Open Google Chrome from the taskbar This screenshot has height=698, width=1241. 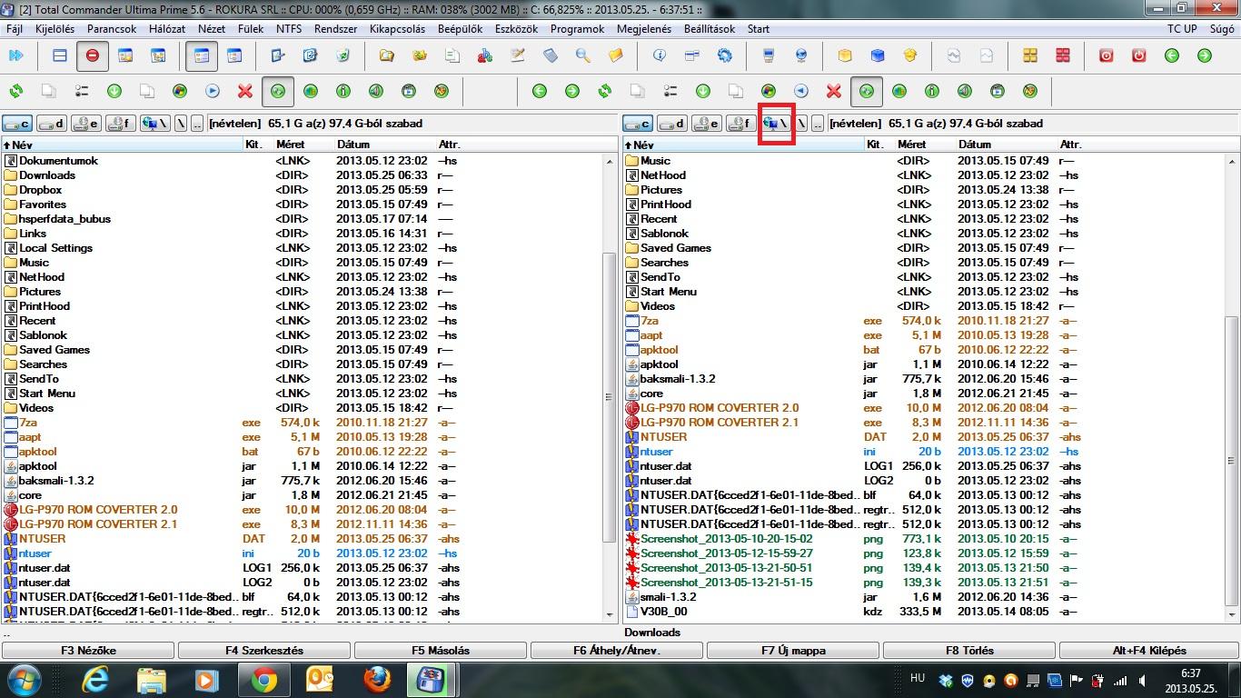pyautogui.click(x=263, y=680)
